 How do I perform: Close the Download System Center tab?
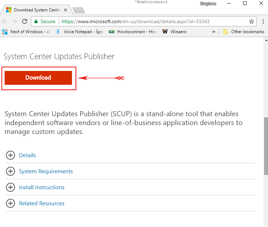[66, 10]
